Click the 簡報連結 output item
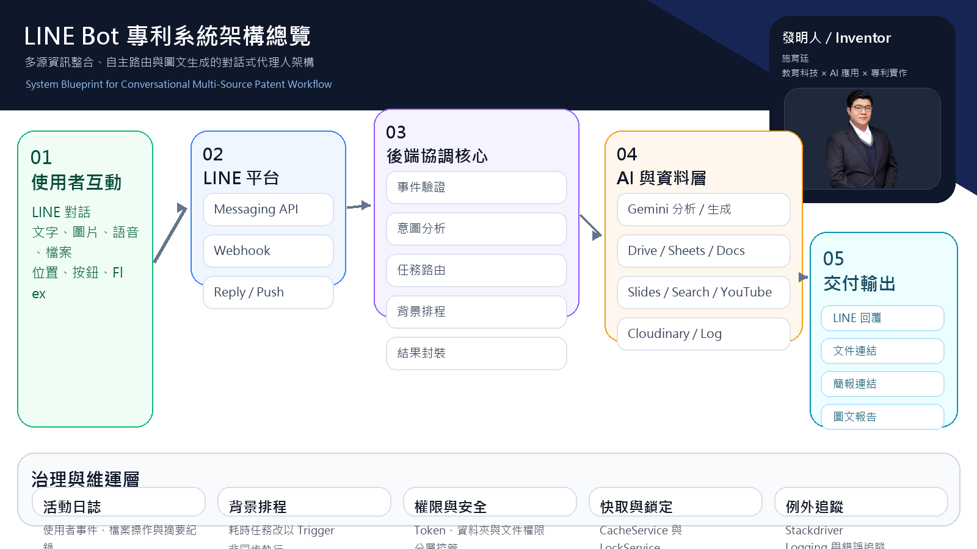 tap(882, 384)
